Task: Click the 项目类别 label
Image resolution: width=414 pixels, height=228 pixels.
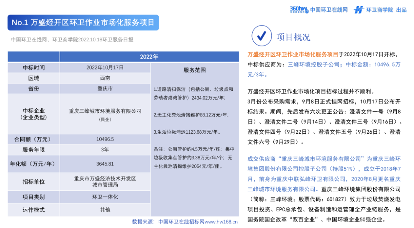Action: (x=33, y=197)
